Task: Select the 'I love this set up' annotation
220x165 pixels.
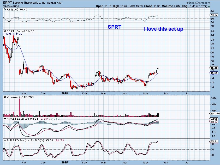Action: [164, 29]
